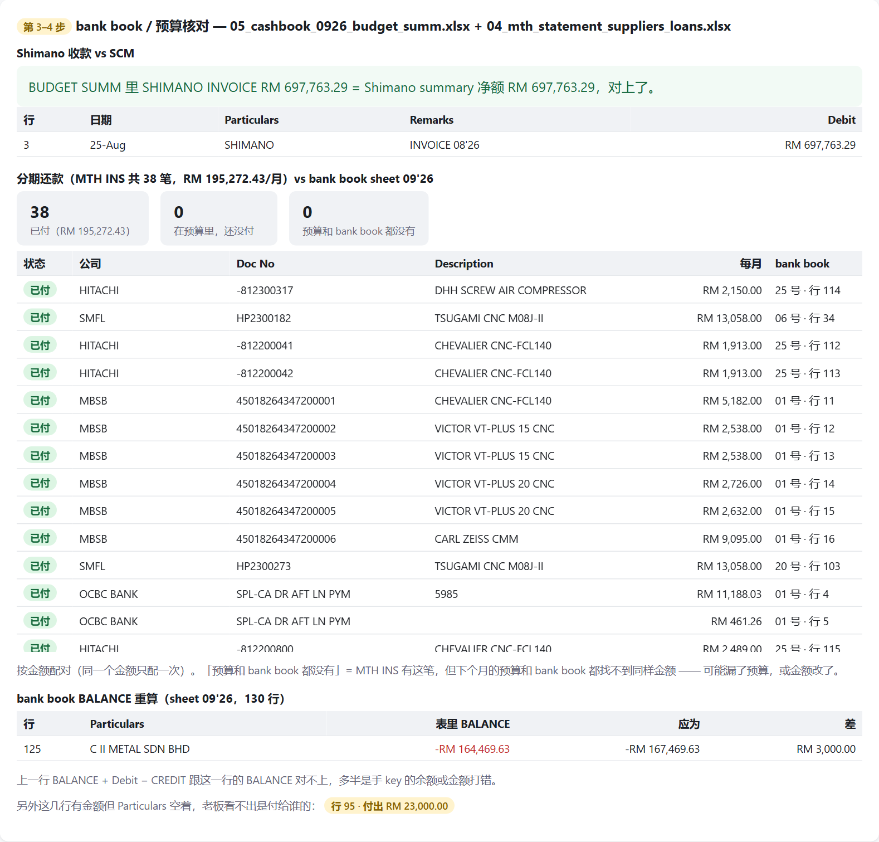Click the bank book BALANCE 重算 heading
The height and width of the screenshot is (842, 879).
tap(150, 699)
